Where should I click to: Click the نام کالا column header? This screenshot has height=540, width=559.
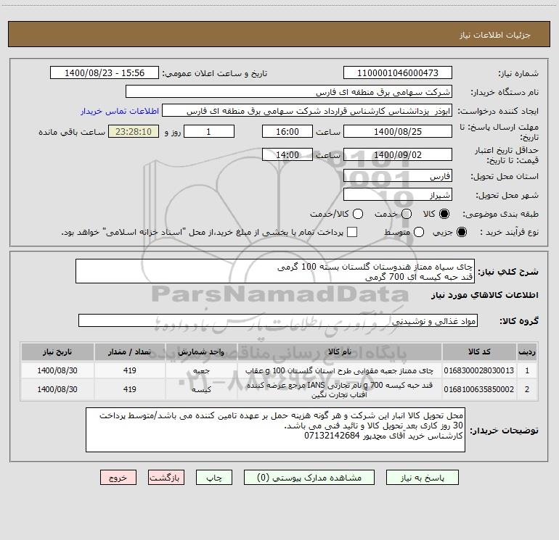(340, 352)
